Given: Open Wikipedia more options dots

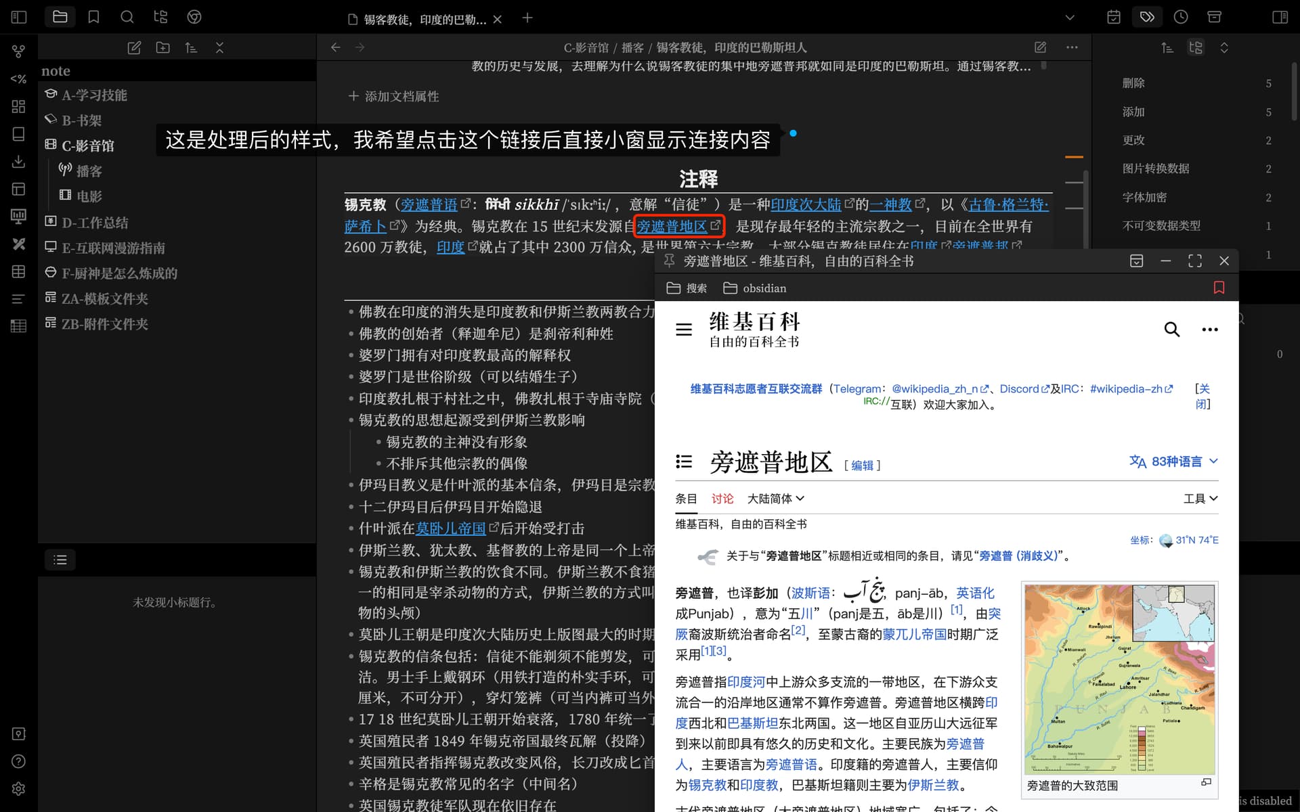Looking at the screenshot, I should [1210, 330].
